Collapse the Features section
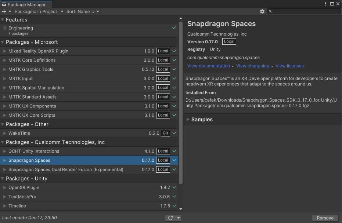This screenshot has width=342, height=223. tap(3, 20)
